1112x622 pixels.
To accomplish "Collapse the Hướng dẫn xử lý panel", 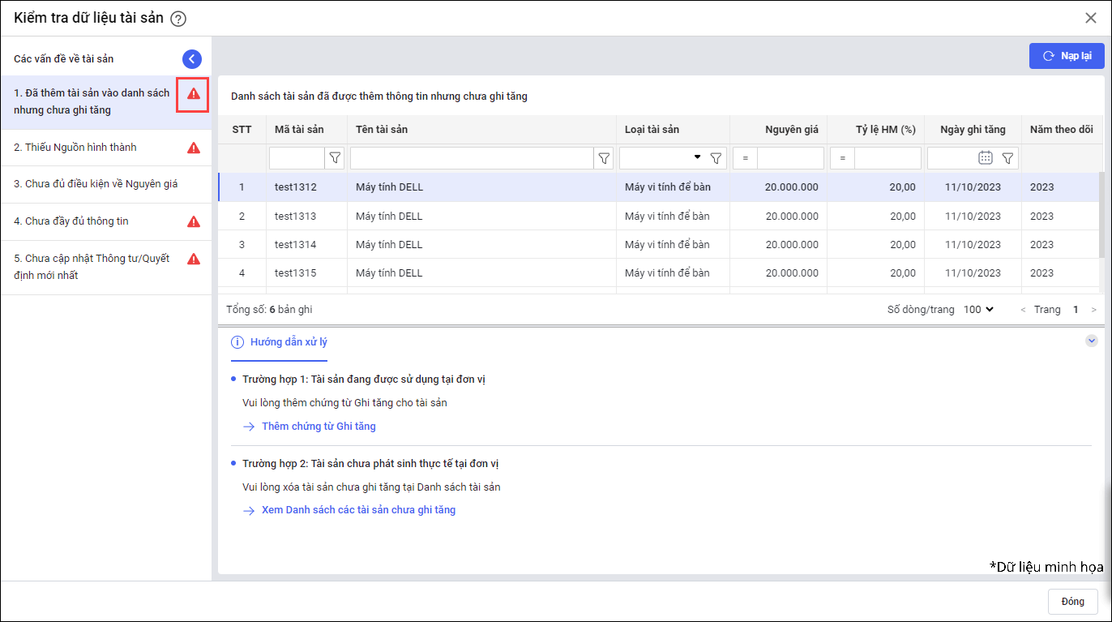I will pos(1091,341).
